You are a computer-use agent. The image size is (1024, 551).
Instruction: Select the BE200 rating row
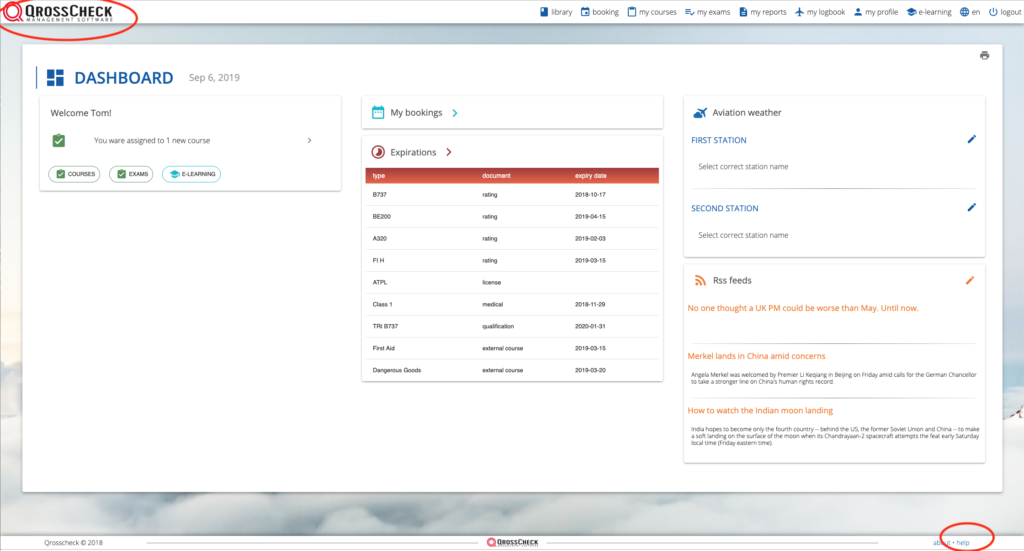point(512,217)
